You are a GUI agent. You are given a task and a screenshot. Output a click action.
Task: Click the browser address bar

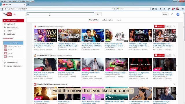[x=60, y=9]
